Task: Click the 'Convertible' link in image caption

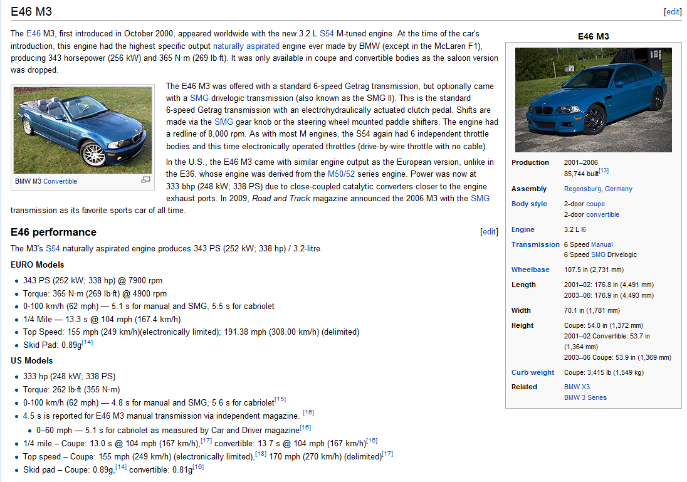Action: 60,181
